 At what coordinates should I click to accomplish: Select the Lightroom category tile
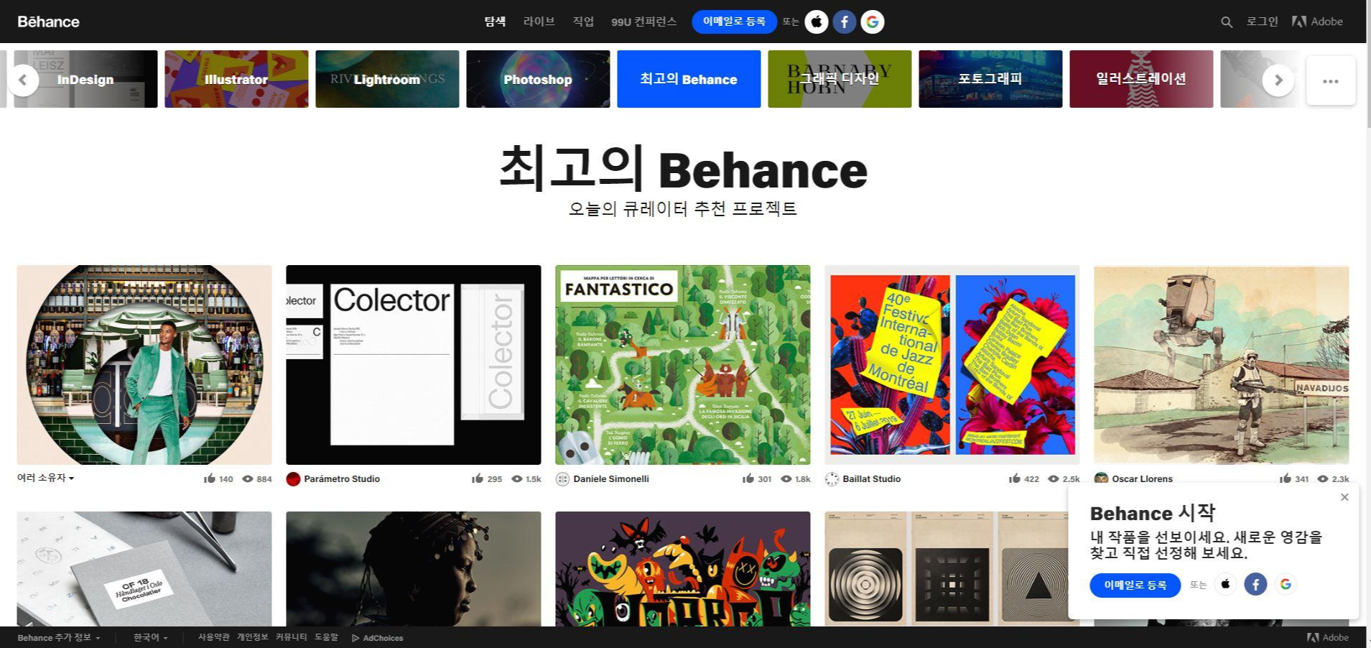point(387,79)
